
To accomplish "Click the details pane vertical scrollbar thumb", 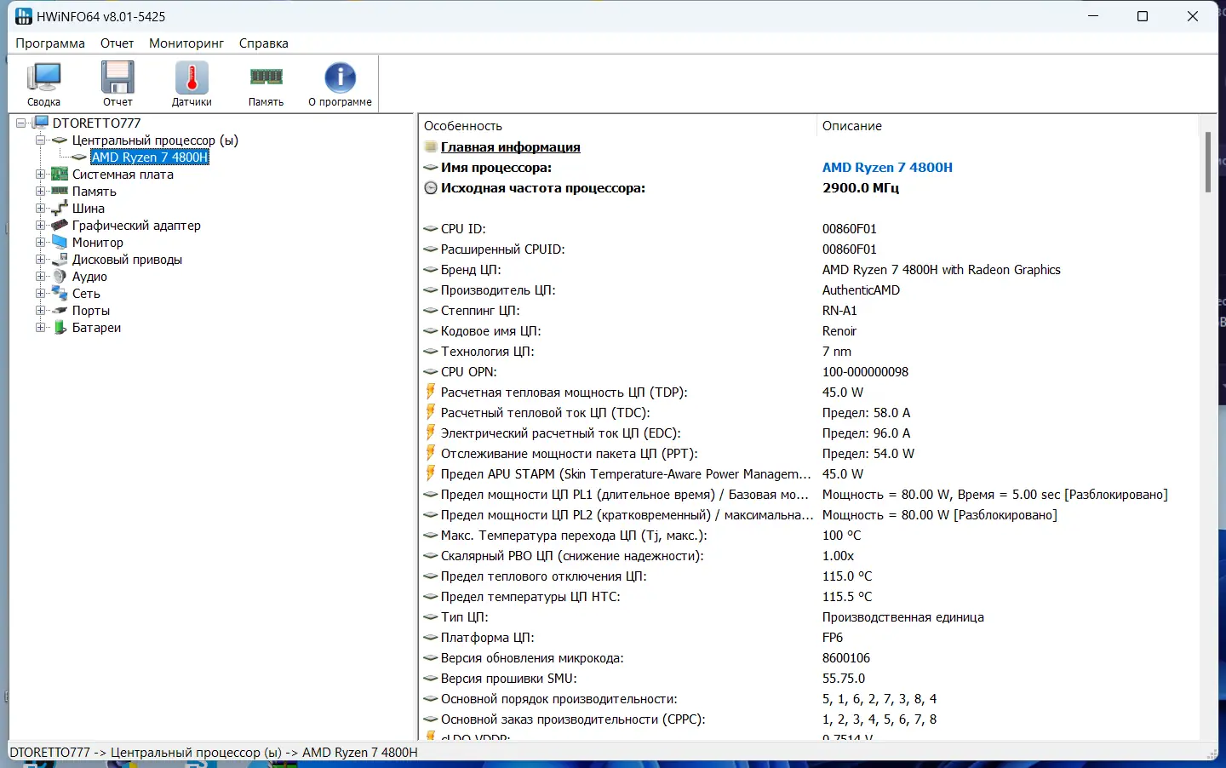I will point(1207,162).
